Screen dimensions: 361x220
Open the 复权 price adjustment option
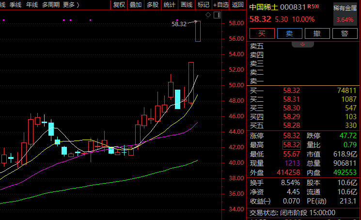click(x=119, y=5)
